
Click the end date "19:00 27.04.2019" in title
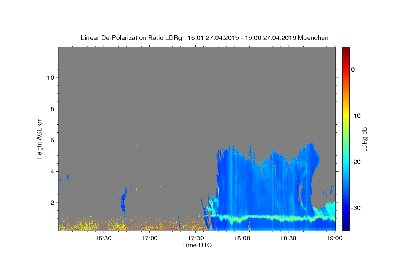click(270, 38)
